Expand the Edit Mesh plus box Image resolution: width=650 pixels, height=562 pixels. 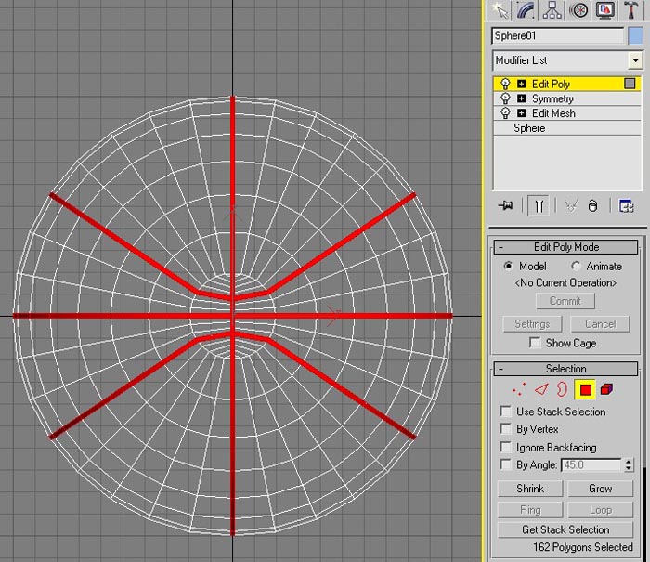tap(522, 112)
